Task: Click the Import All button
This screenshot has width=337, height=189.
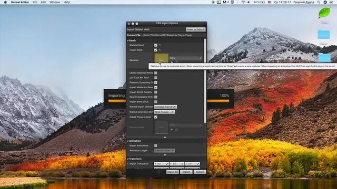Action: tap(172, 172)
